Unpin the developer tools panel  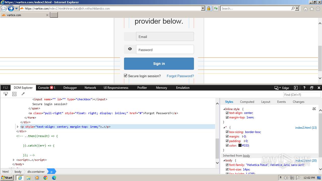[x=312, y=88]
